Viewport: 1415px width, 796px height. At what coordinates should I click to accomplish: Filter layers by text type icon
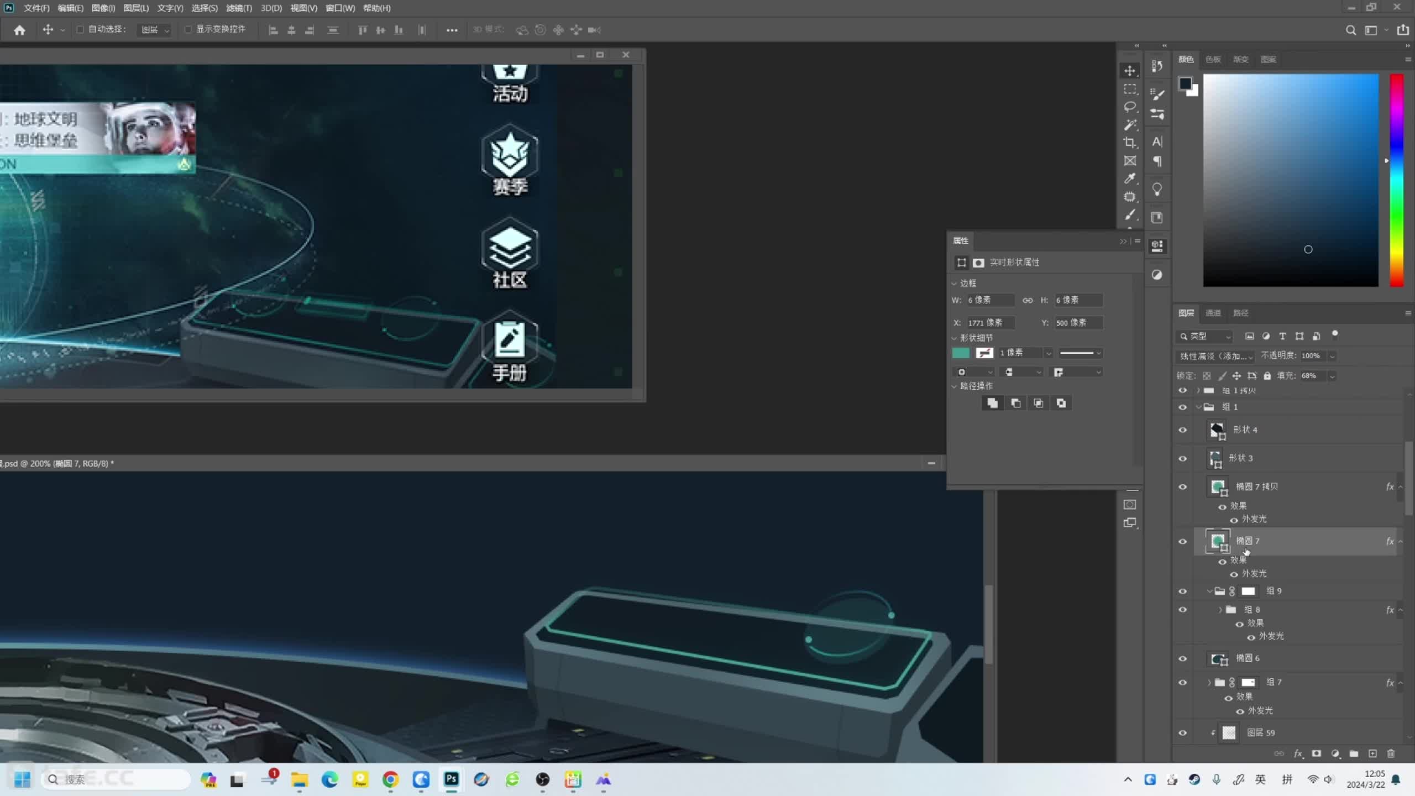point(1282,336)
